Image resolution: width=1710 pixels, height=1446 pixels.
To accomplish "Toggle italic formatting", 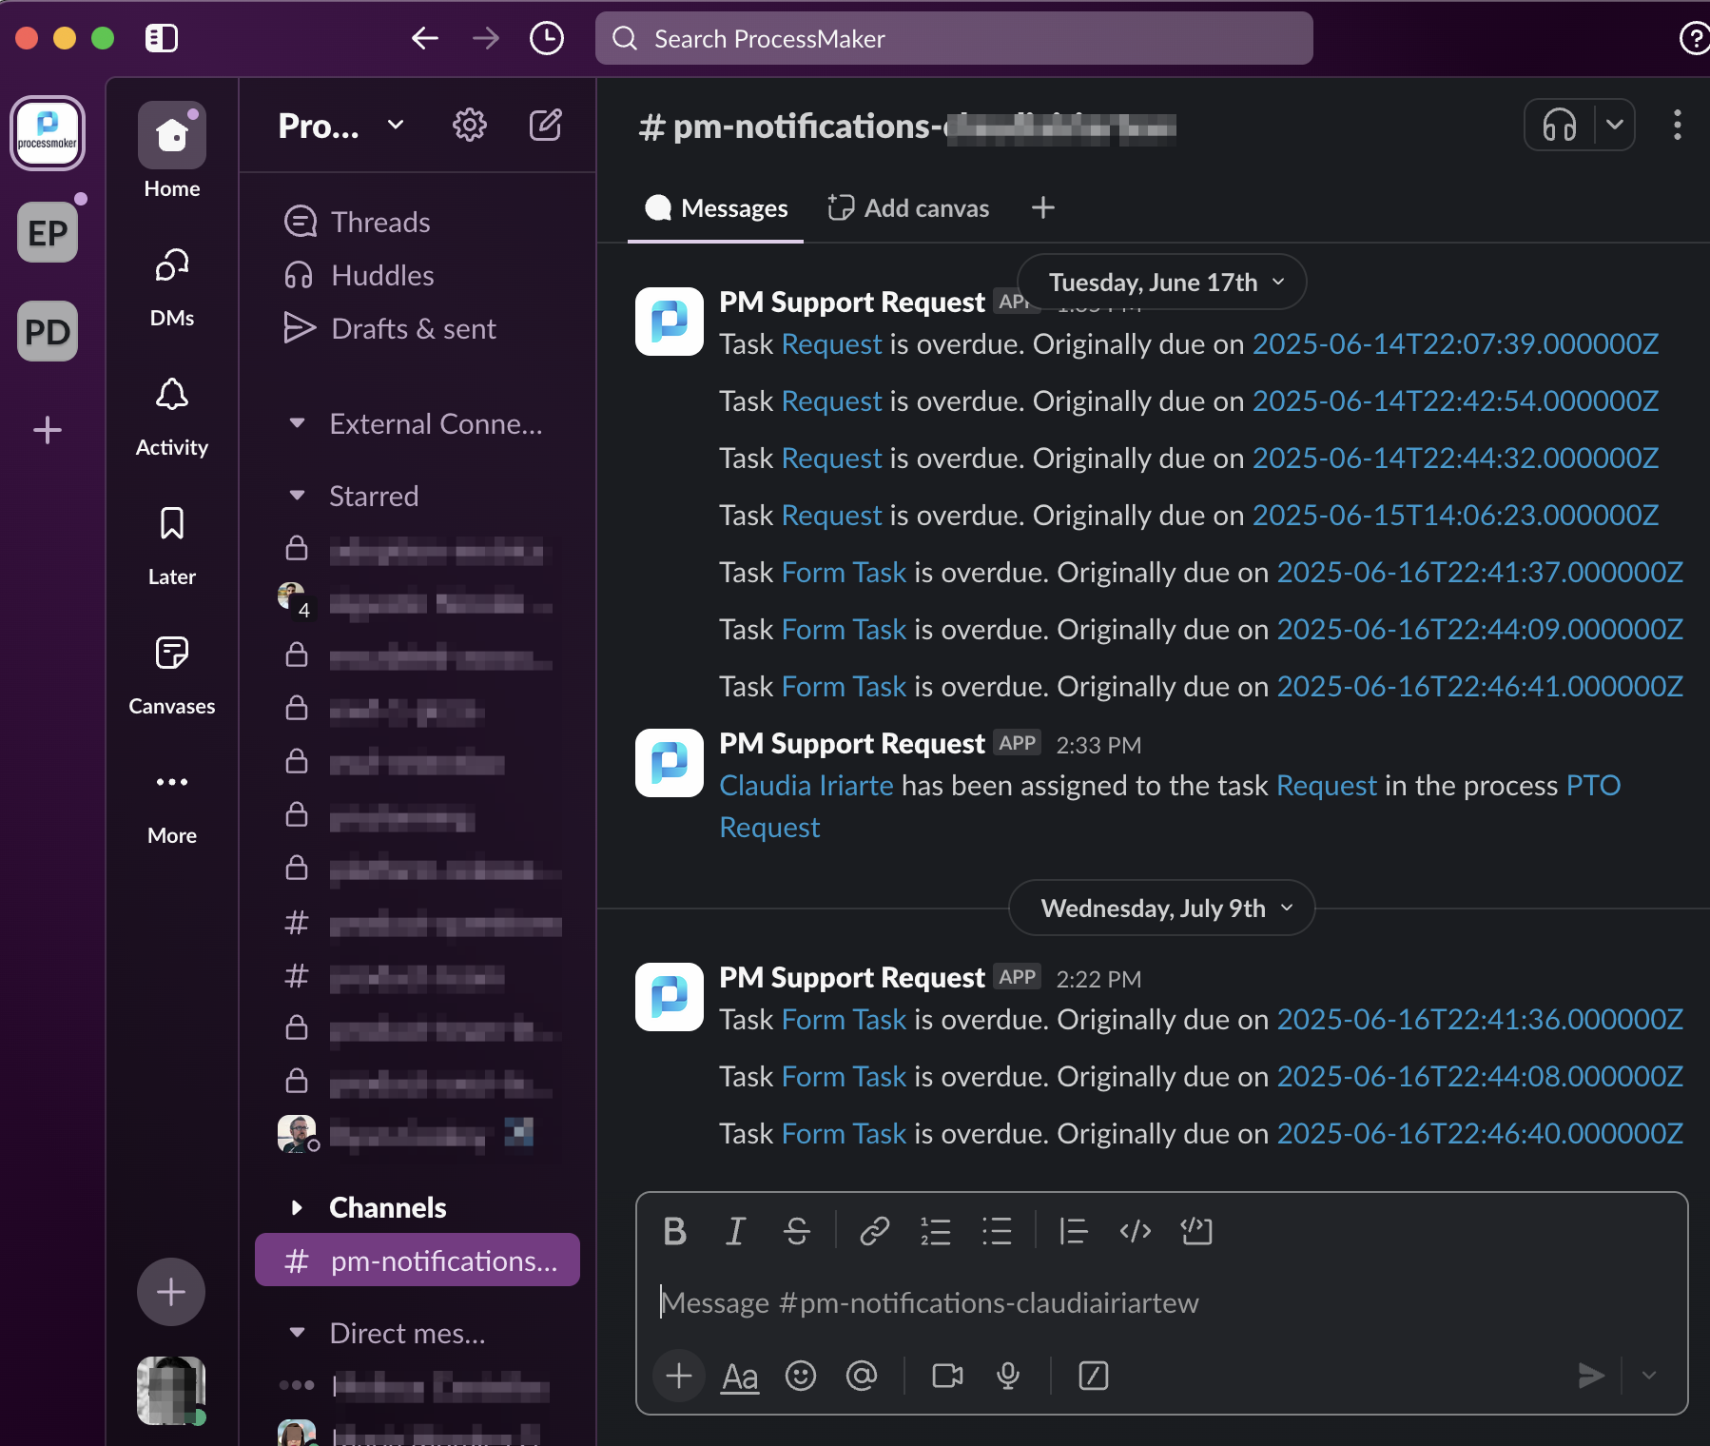I will point(735,1231).
